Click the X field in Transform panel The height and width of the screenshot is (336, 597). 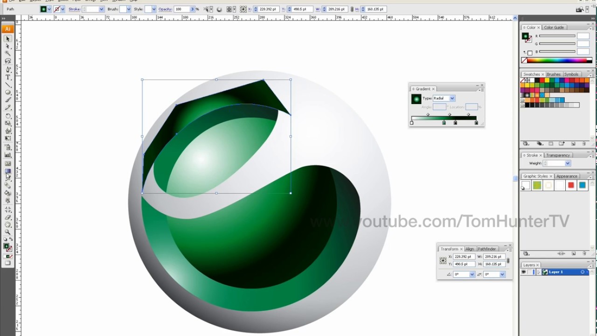pos(464,257)
